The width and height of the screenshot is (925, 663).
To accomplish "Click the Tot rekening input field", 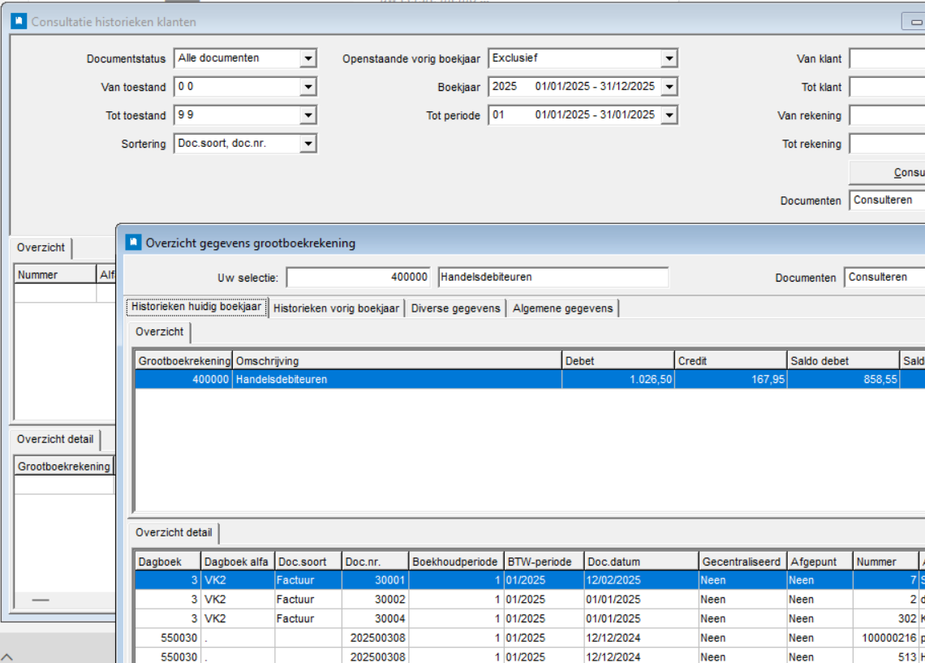I will tap(886, 144).
